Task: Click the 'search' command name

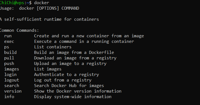Action: pos(12,86)
